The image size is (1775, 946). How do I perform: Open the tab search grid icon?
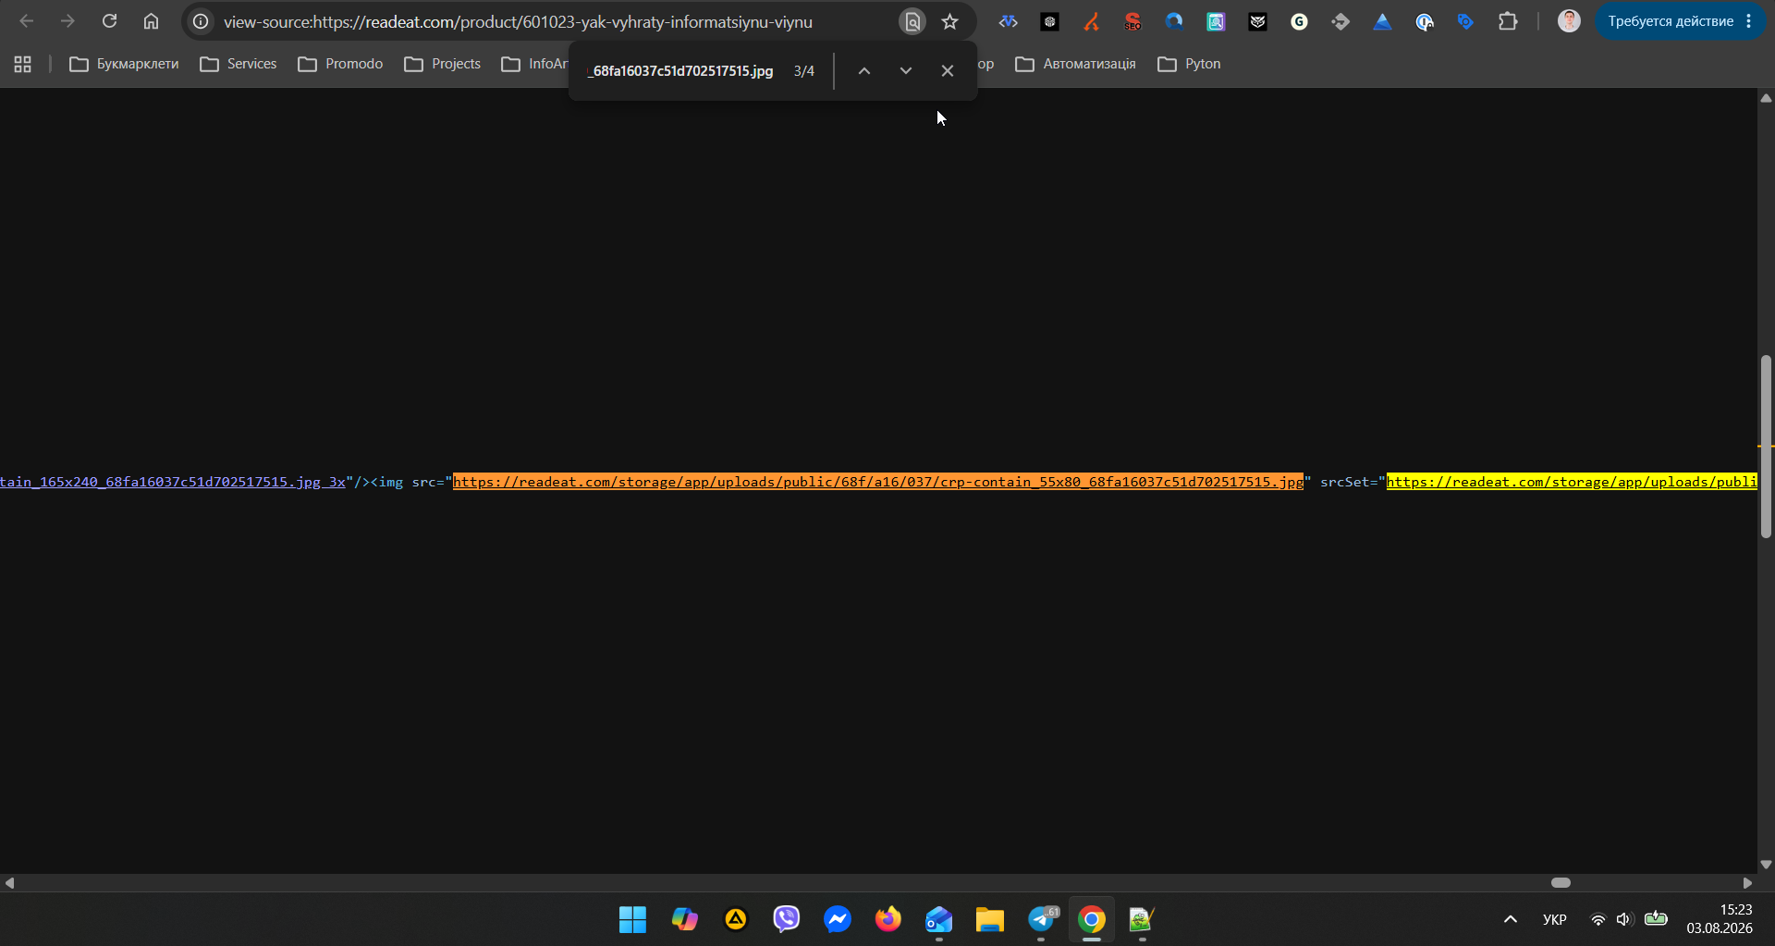pyautogui.click(x=23, y=64)
